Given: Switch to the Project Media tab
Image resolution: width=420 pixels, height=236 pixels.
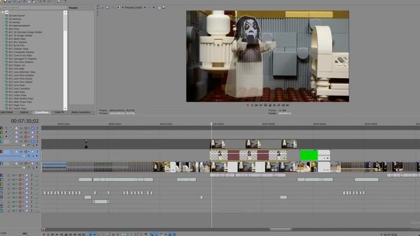Looking at the screenshot, I should pos(7,112).
